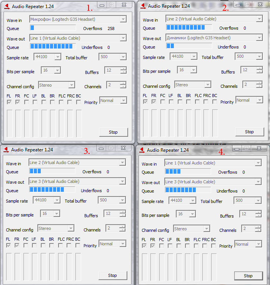The width and height of the screenshot is (270, 285).
Task: Toggle the FR channel checkbox in window 2
Action: [154, 102]
